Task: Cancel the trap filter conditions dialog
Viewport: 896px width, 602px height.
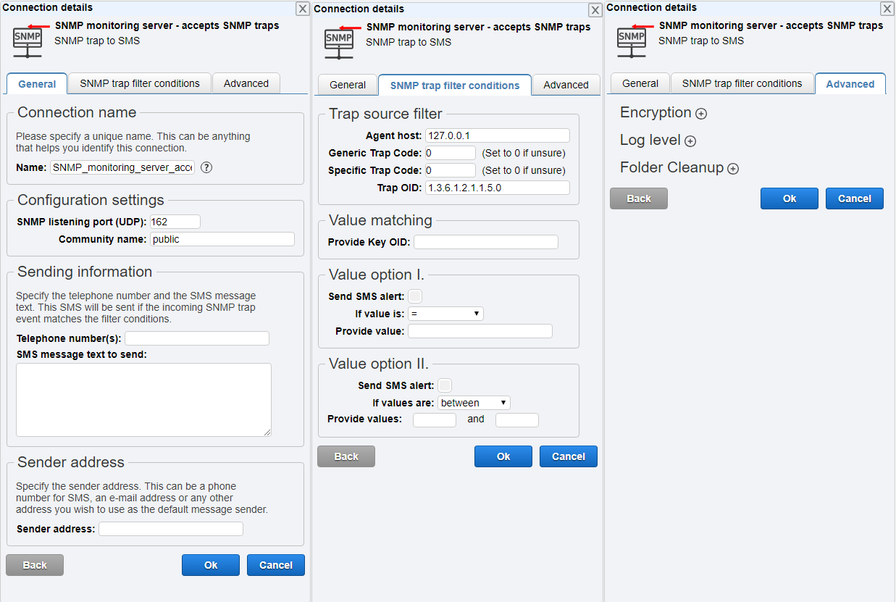Action: click(568, 456)
